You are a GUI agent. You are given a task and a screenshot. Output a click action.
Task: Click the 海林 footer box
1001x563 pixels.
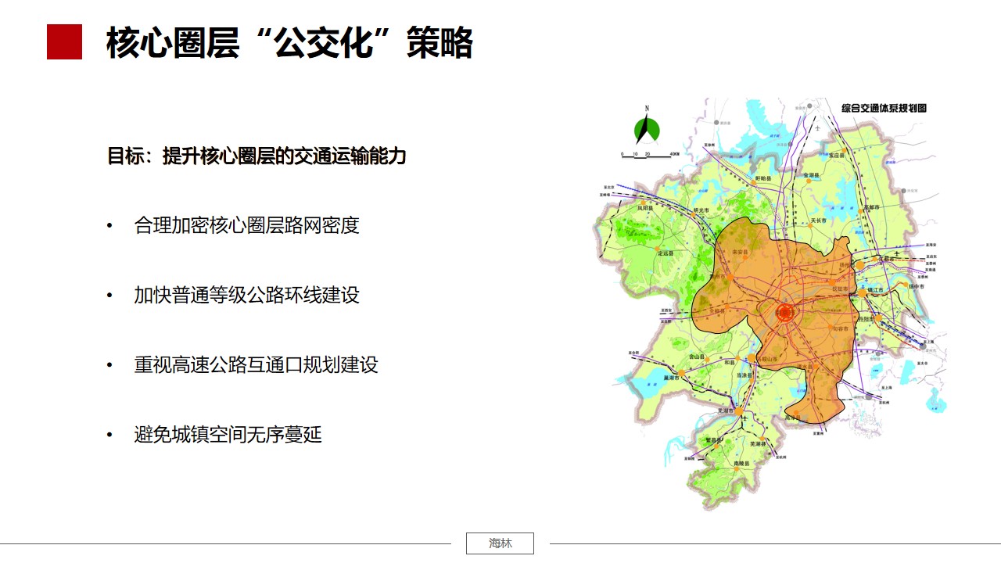pyautogui.click(x=500, y=543)
